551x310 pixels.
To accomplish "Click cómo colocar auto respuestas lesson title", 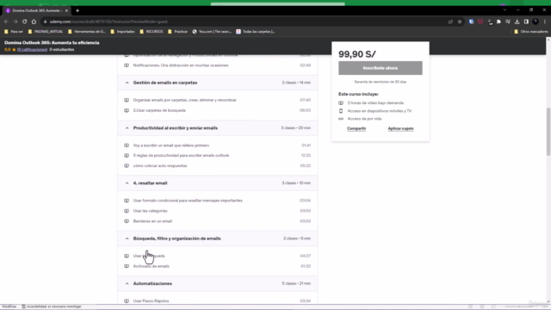I will tap(160, 166).
